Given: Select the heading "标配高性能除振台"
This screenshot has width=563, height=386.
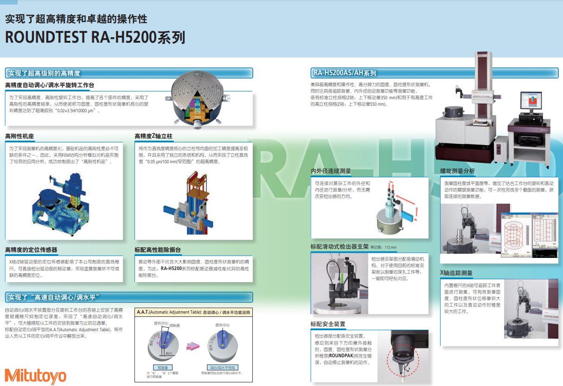Looking at the screenshot, I should click(x=158, y=250).
